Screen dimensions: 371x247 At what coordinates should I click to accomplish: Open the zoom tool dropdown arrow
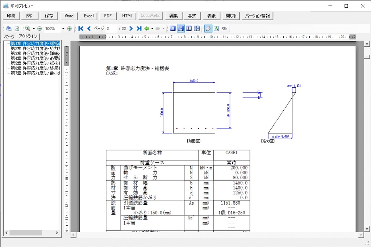34,29
